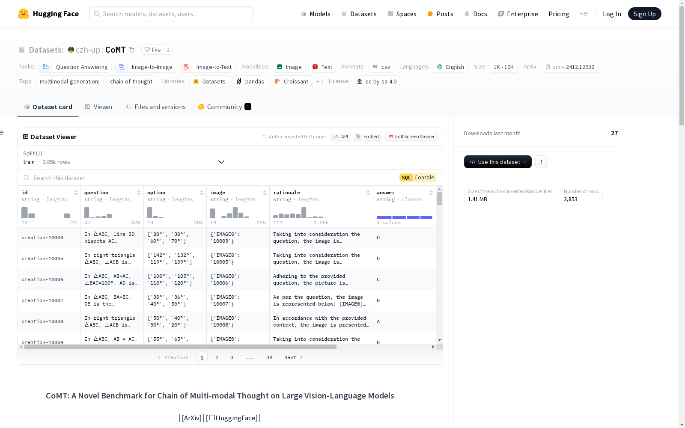Show the +1 additional libraries

(x=320, y=81)
